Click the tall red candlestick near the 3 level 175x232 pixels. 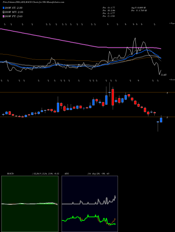tap(113, 97)
